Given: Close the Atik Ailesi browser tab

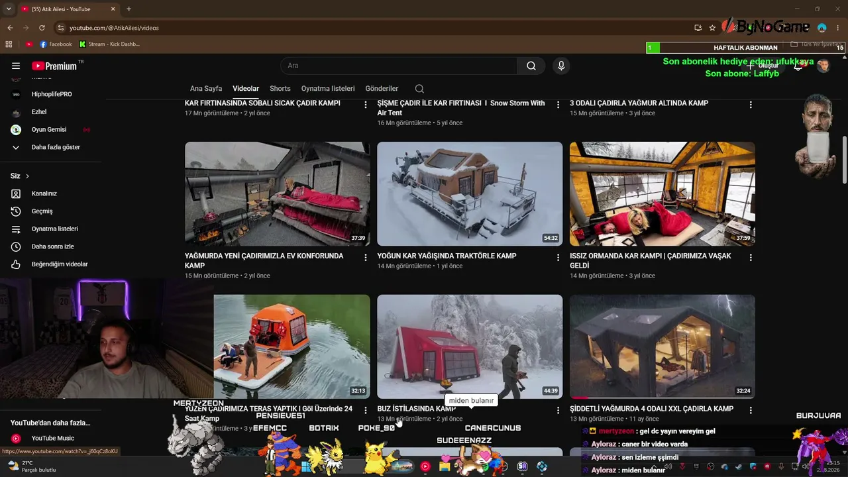Looking at the screenshot, I should click(x=113, y=9).
